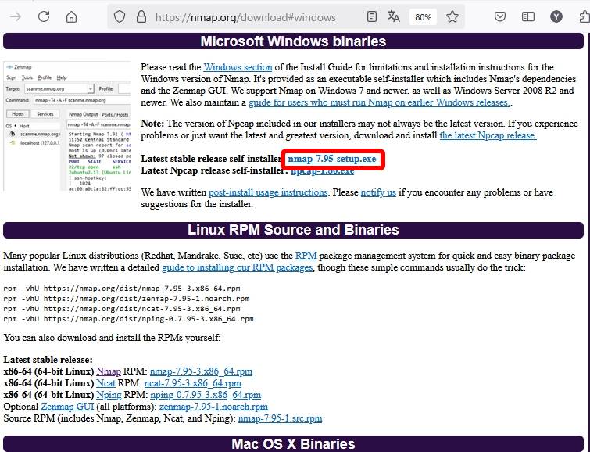The width and height of the screenshot is (590, 452).
Task: Download ncat-7.95-3.x86_64.rpm
Action: pos(193,383)
